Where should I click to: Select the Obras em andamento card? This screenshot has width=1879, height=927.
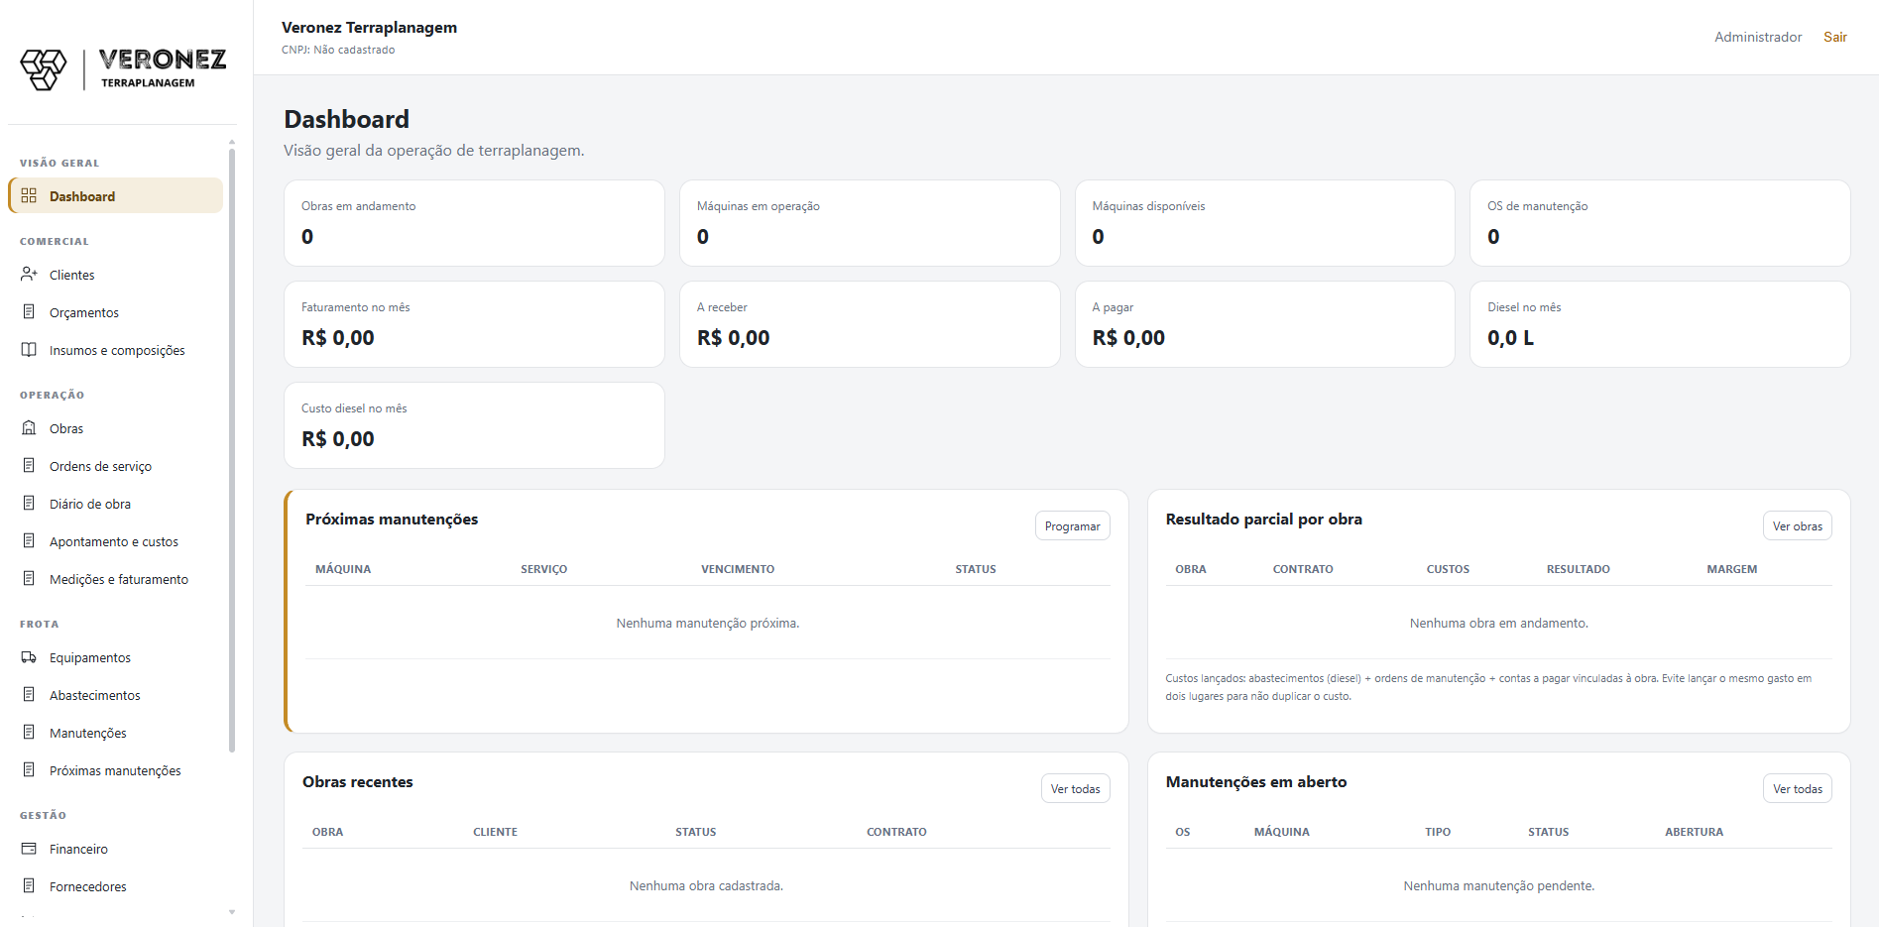point(474,223)
